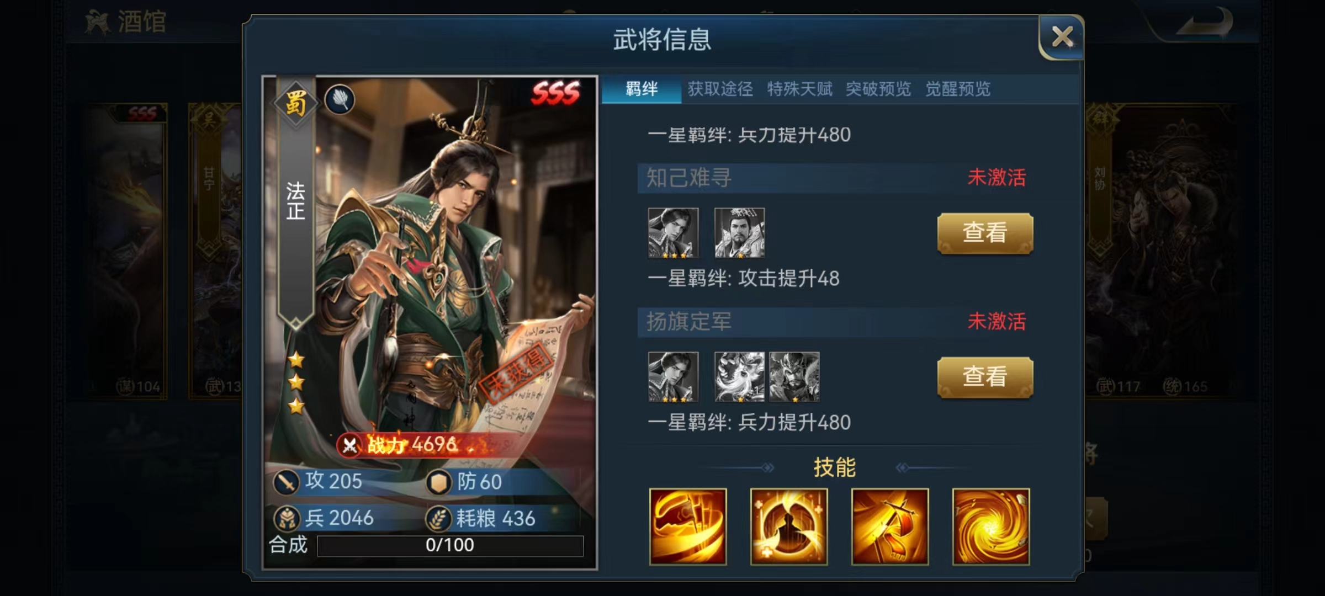Tap the crossed-swords 战力 power icon
Viewport: 1325px width, 596px height.
coord(349,445)
